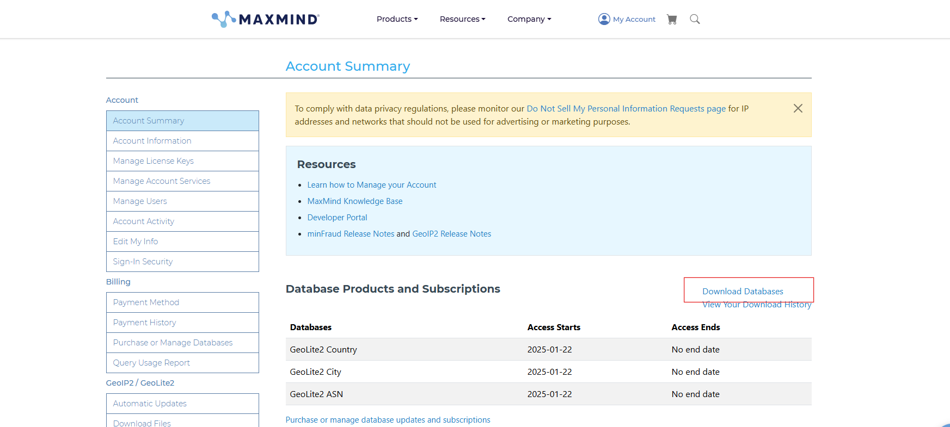Open GeoIP2 Release Notes link
The width and height of the screenshot is (950, 427).
point(451,234)
